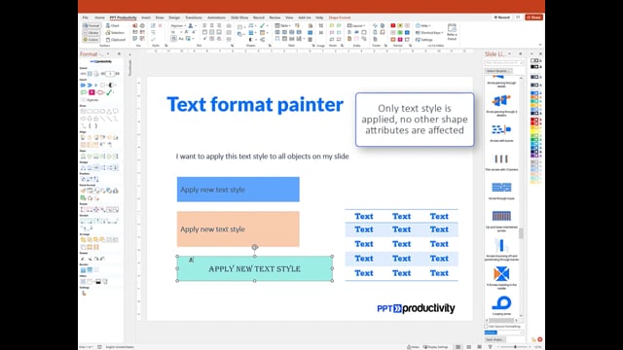Click the decrease font size icon
This screenshot has width=623, height=350.
194,32
